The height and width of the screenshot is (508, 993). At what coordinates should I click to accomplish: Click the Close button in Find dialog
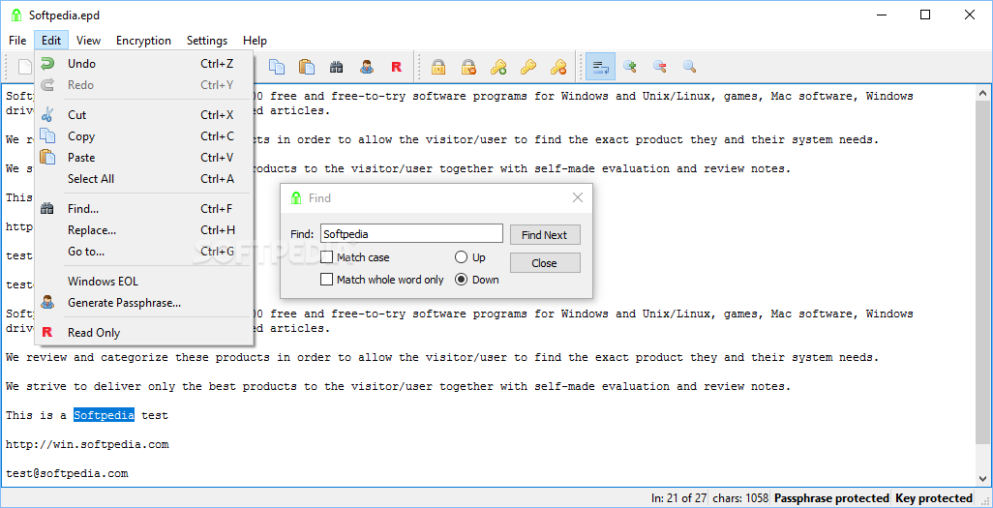545,263
